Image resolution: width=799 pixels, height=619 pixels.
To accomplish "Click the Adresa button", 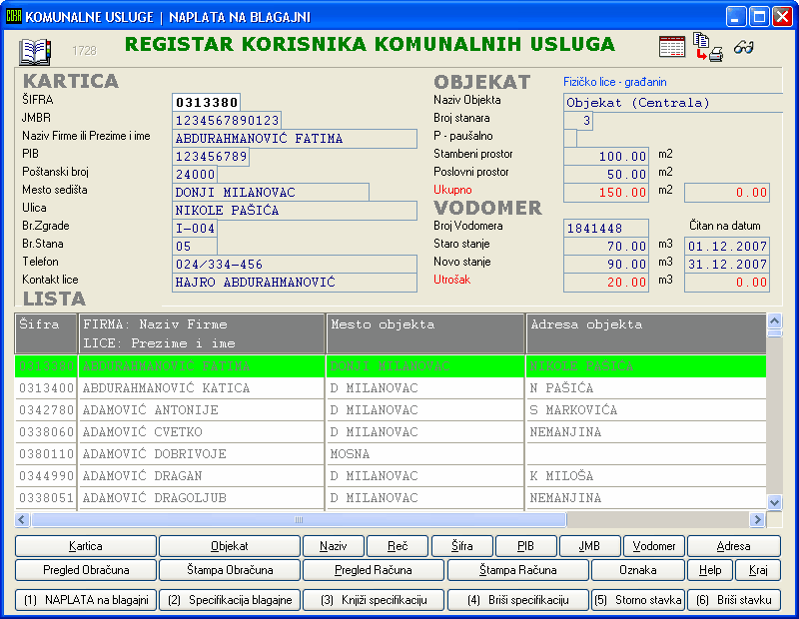I will click(x=734, y=546).
